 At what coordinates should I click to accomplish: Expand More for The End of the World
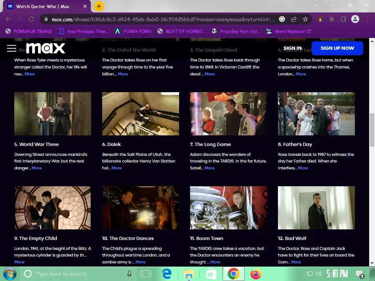coord(123,74)
